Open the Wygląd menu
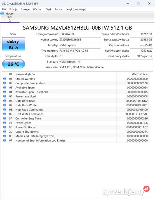This screenshot has width=155, height=201. point(37,9)
